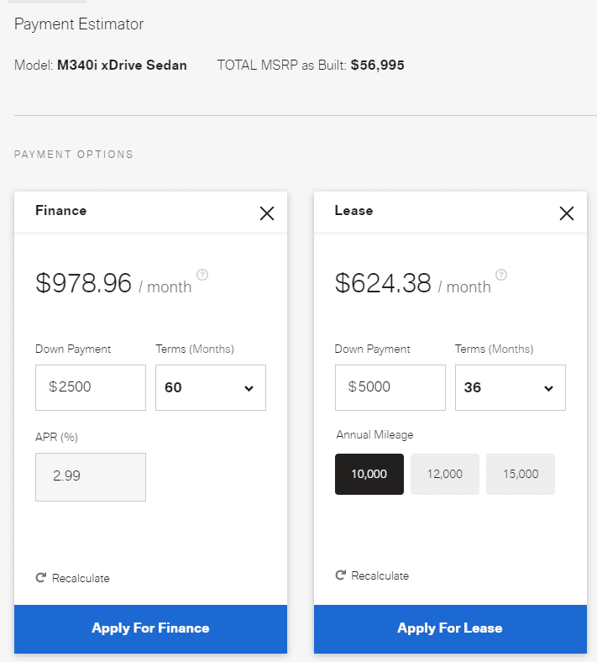Click the Payment Estimator heading

click(x=79, y=24)
